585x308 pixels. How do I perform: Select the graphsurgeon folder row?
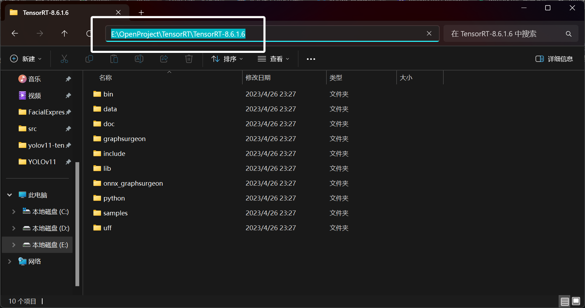click(x=268, y=139)
